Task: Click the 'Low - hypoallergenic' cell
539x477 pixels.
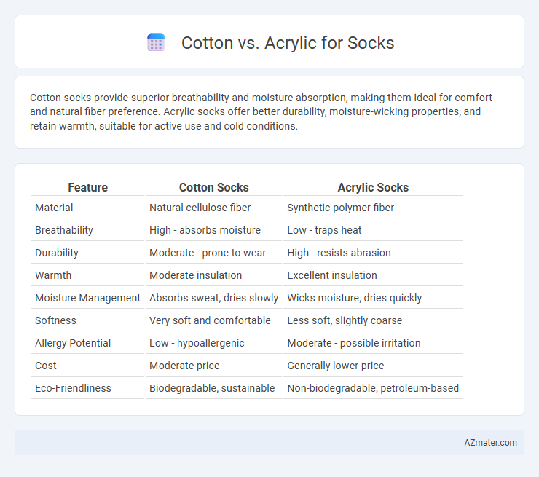Action: [197, 343]
